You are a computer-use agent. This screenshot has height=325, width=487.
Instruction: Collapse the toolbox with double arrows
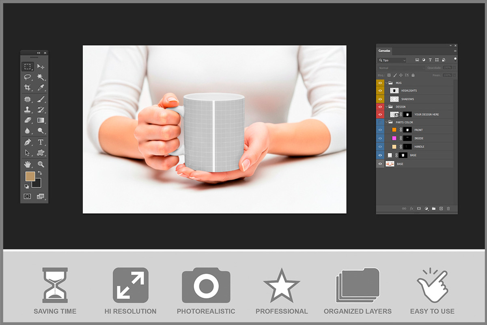click(39, 53)
